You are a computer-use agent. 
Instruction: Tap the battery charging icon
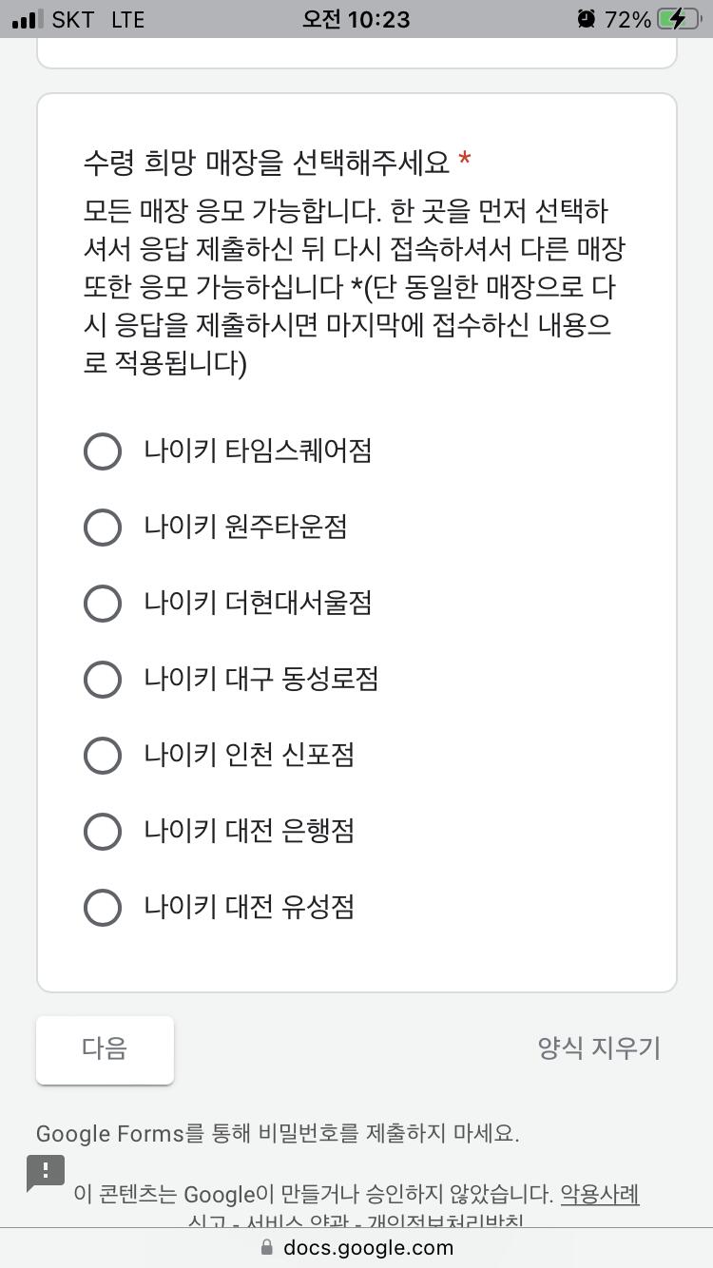point(684,19)
